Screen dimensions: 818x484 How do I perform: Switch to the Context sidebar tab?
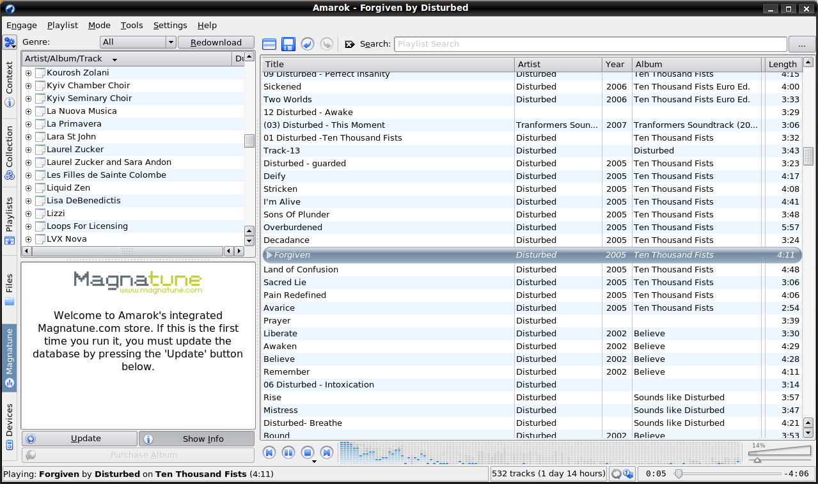(x=10, y=84)
